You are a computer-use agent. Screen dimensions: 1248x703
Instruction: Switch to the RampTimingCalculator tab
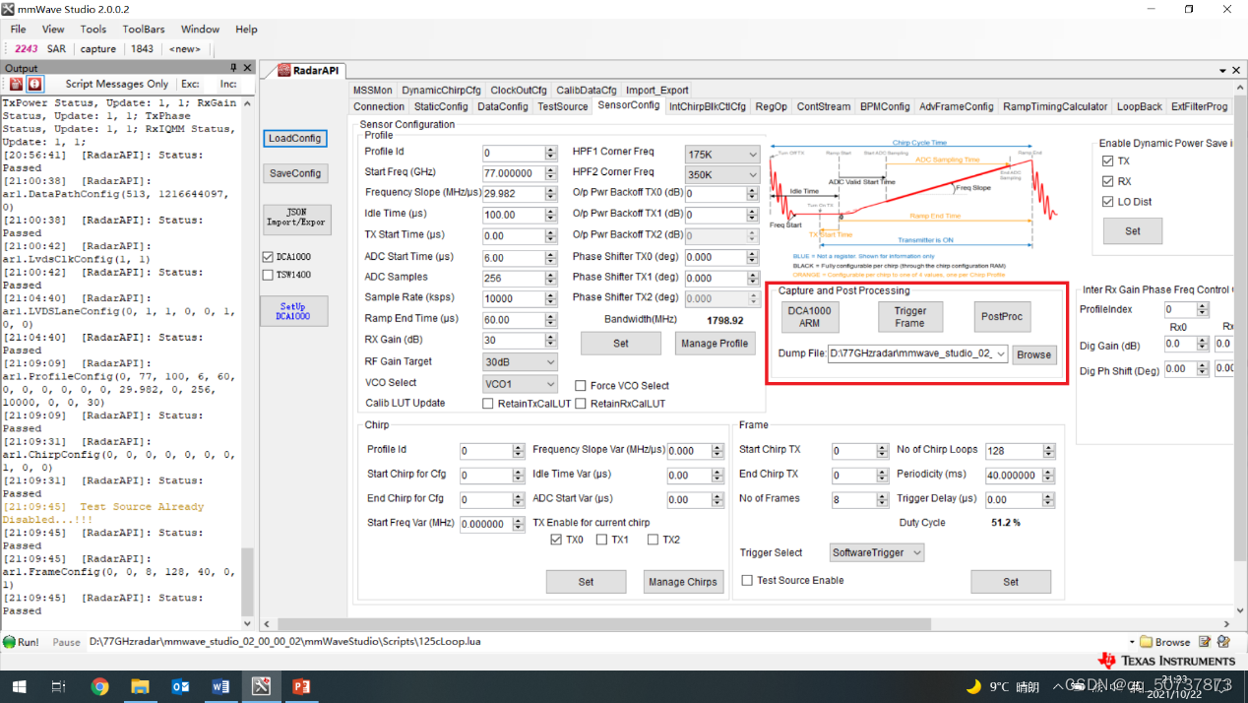1056,106
